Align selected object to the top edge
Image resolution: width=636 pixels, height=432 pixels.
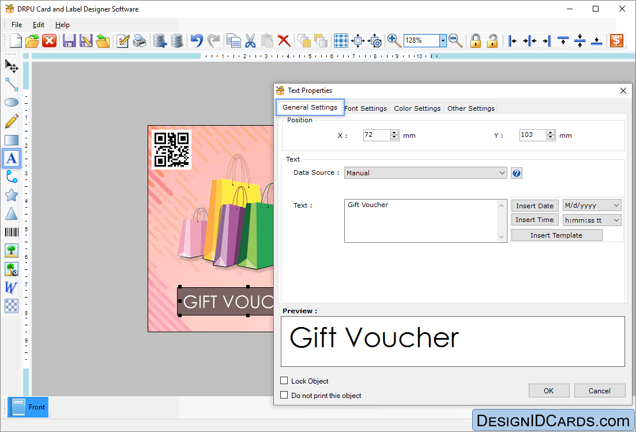point(563,40)
